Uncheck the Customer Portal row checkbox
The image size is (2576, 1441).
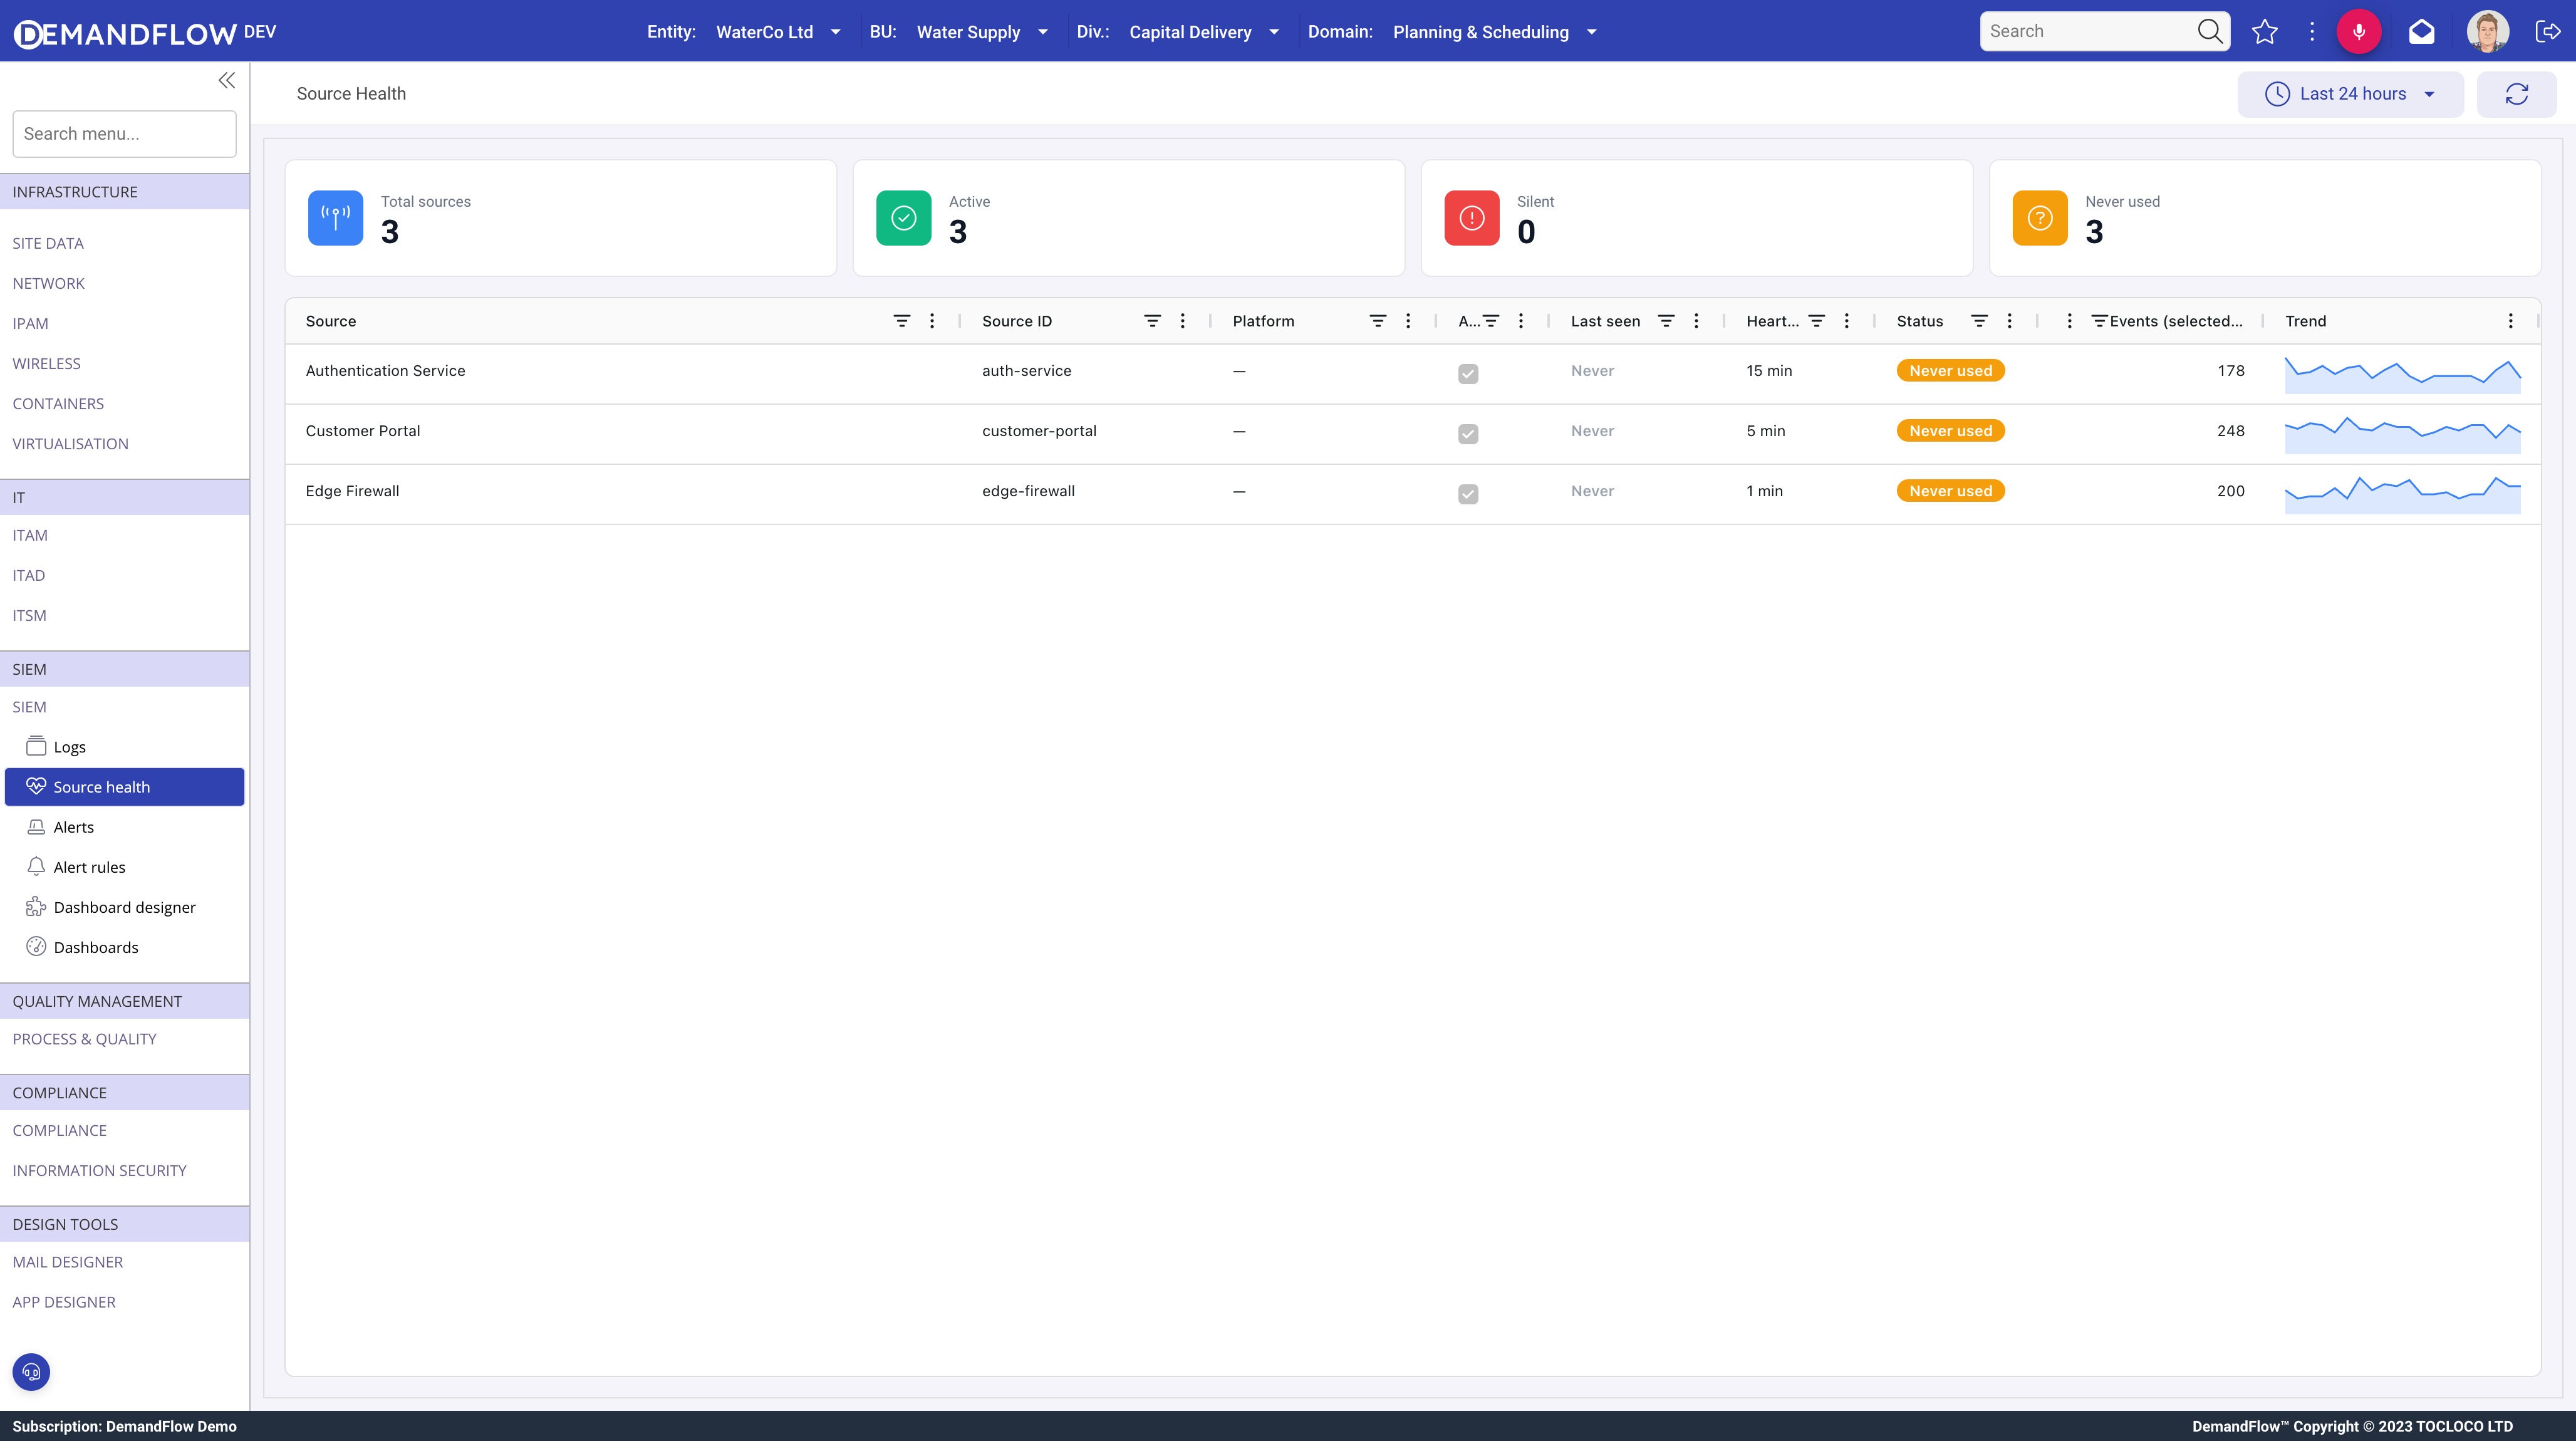click(x=1468, y=434)
